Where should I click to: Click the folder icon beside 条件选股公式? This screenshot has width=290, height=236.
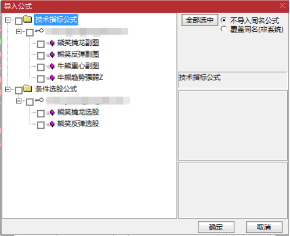coord(28,89)
